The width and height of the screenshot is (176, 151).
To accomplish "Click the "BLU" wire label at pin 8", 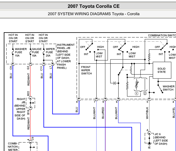I will click(77, 110).
